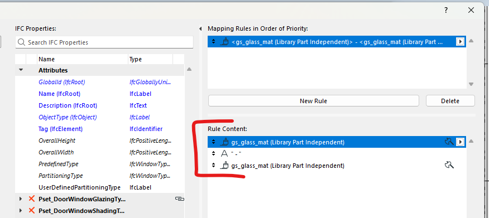Select the Name (IfcRoot) attribute

59,94
